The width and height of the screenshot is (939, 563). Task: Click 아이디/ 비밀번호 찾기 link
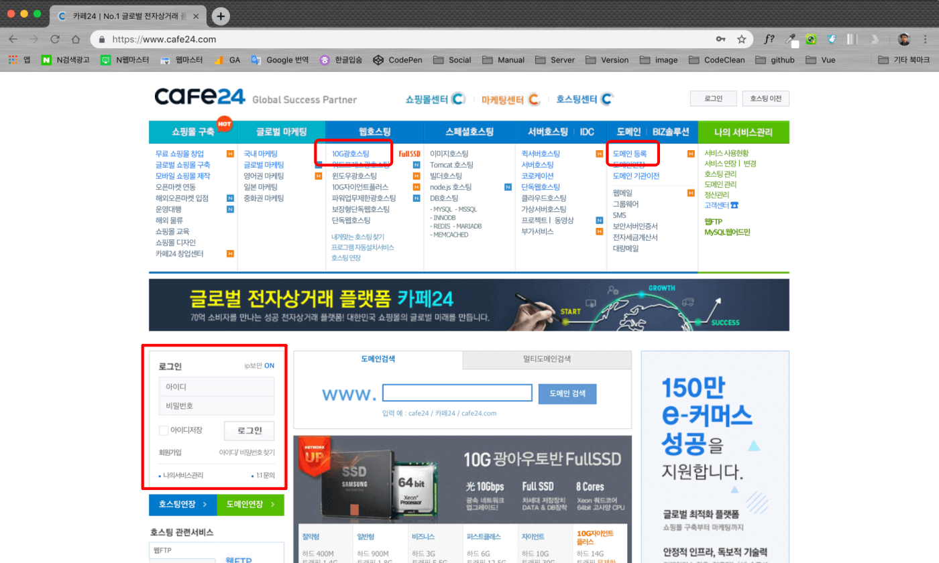(247, 452)
